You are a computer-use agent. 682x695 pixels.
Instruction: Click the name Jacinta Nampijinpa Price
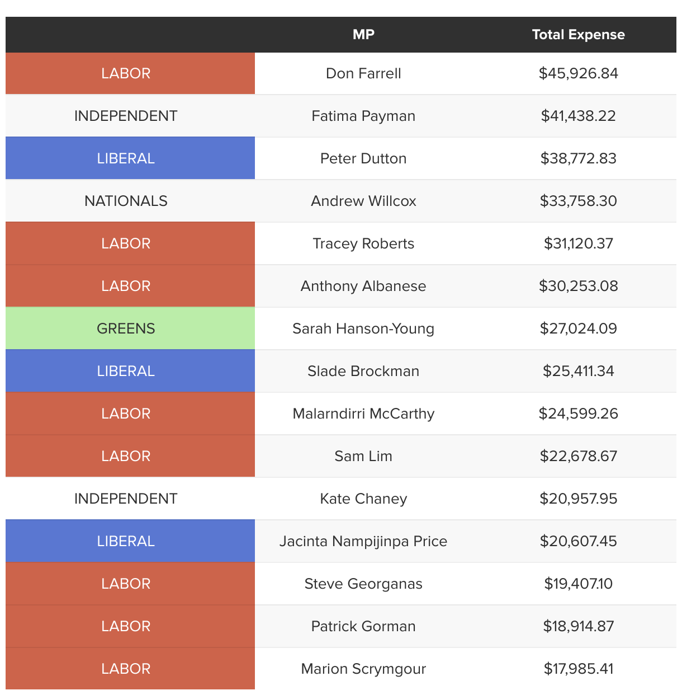(363, 541)
